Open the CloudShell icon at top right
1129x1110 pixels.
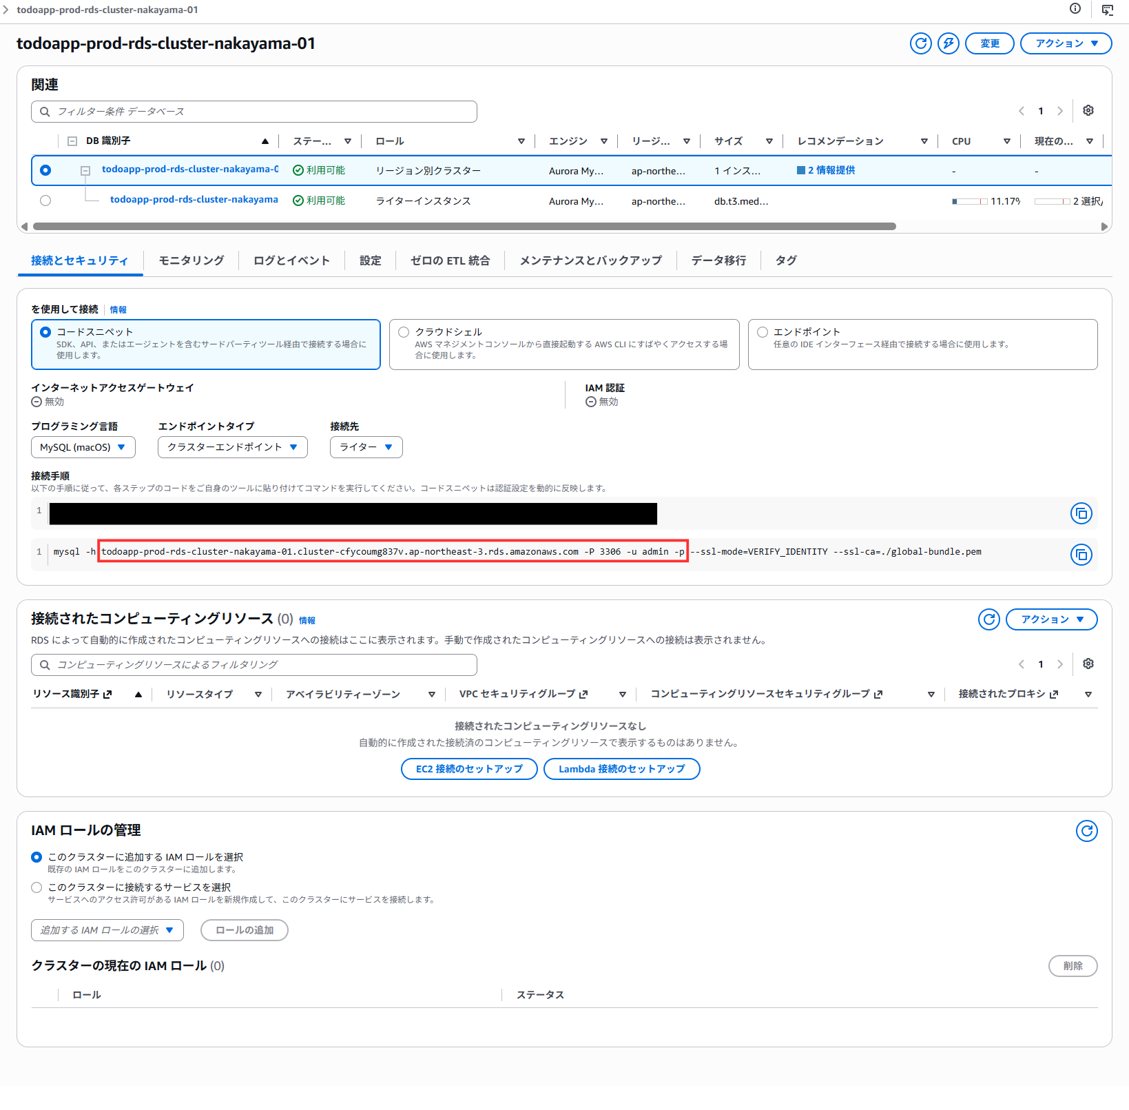1108,9
